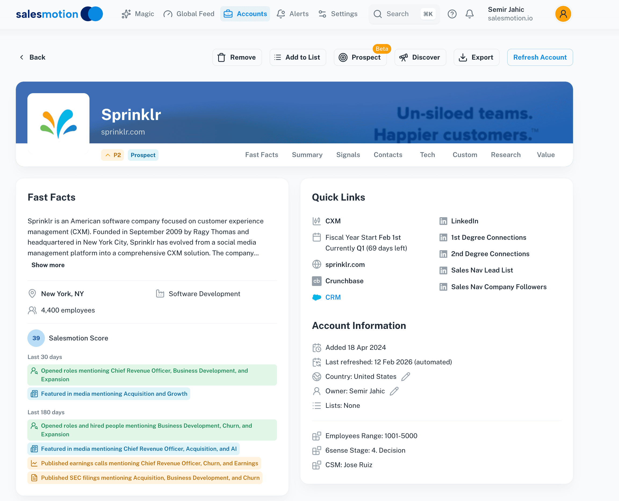Switch to the Value tab

(546, 155)
